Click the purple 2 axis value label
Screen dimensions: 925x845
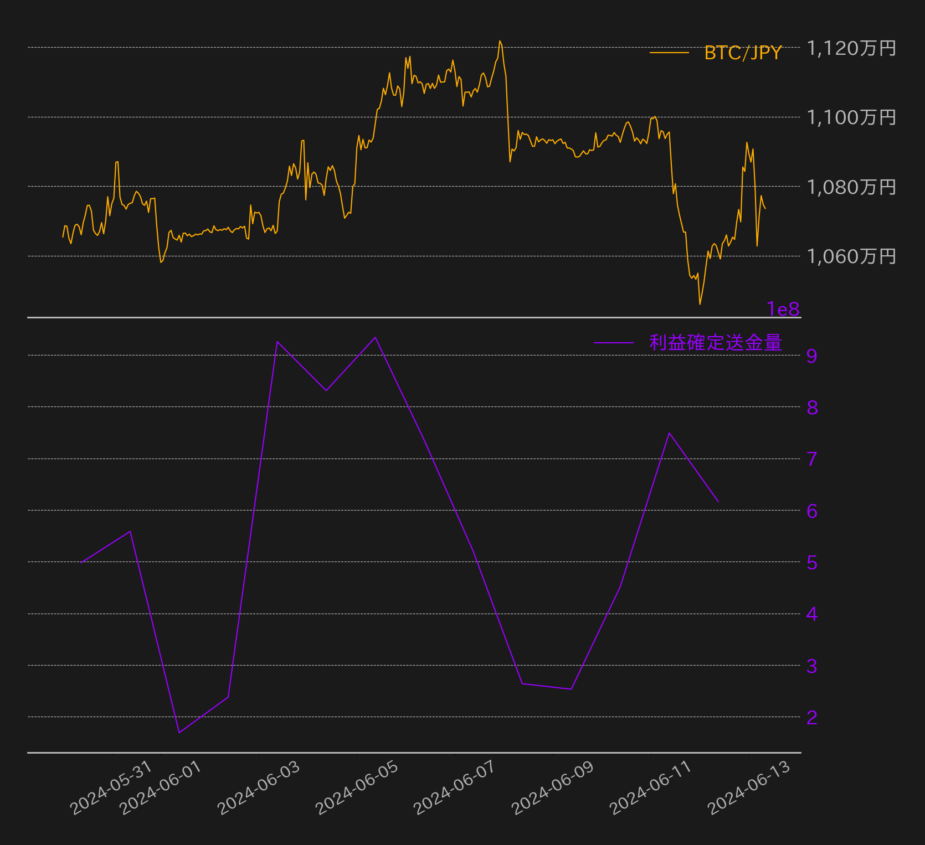coord(812,717)
